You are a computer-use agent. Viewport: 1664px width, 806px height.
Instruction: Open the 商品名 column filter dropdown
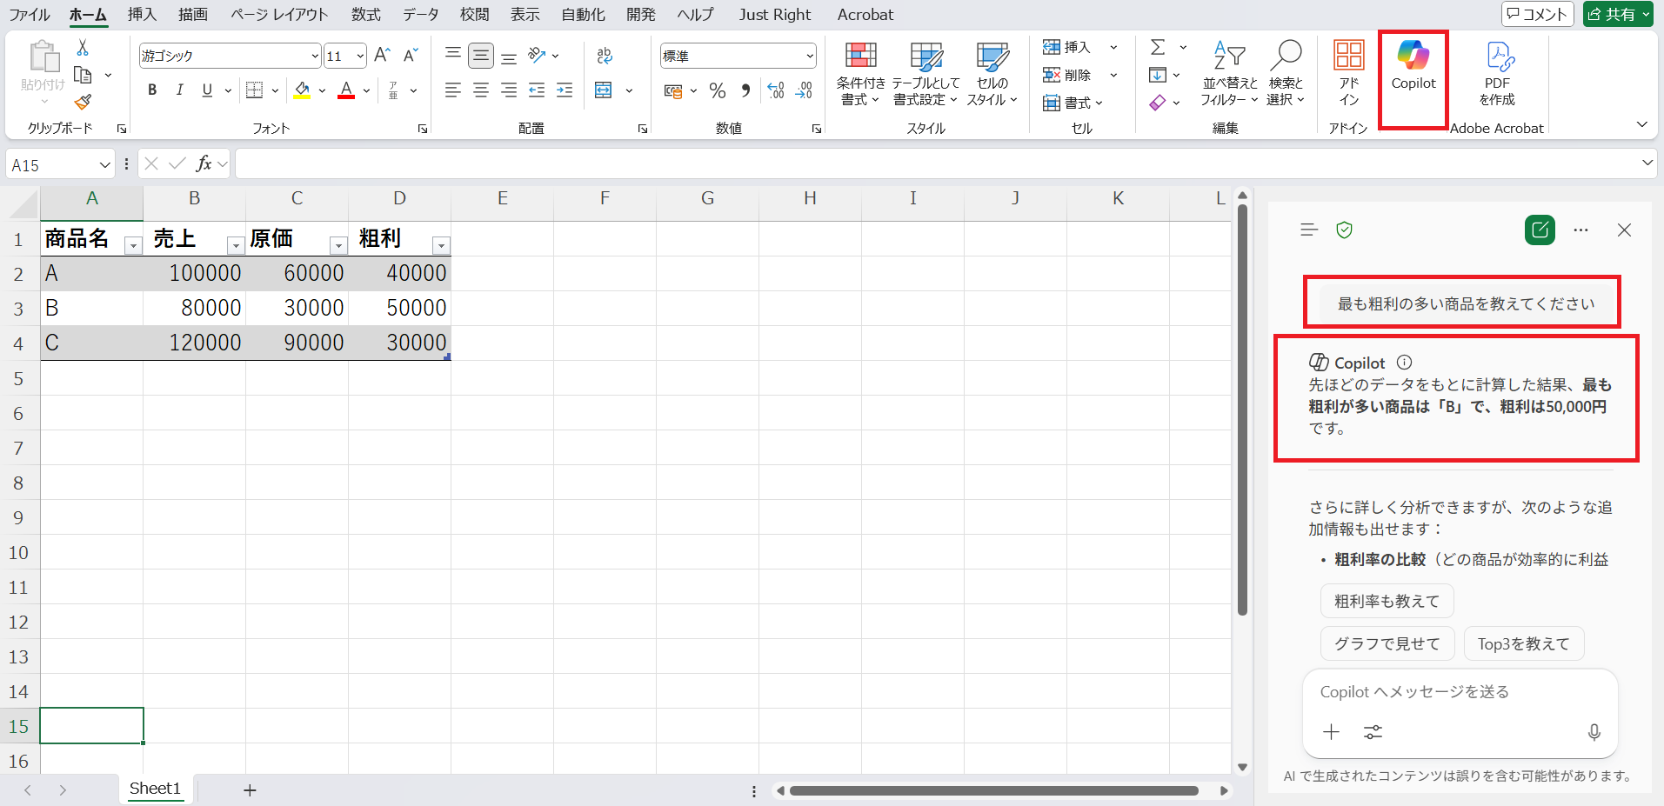point(133,246)
